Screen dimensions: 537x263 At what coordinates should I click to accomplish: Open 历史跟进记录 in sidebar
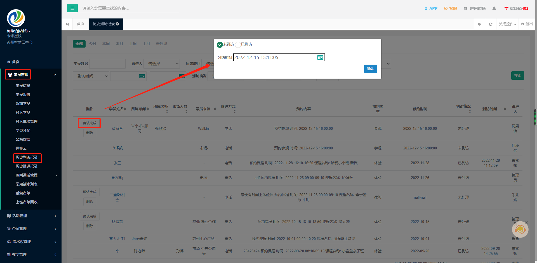click(27, 166)
